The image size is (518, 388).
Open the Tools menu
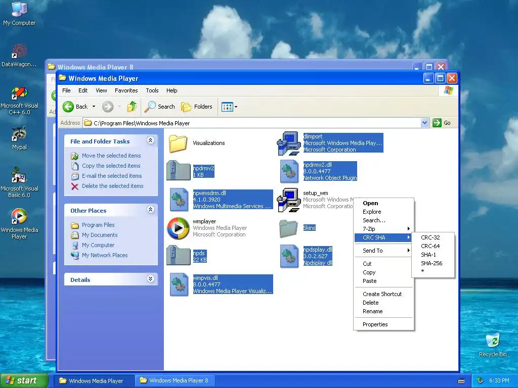tap(152, 90)
